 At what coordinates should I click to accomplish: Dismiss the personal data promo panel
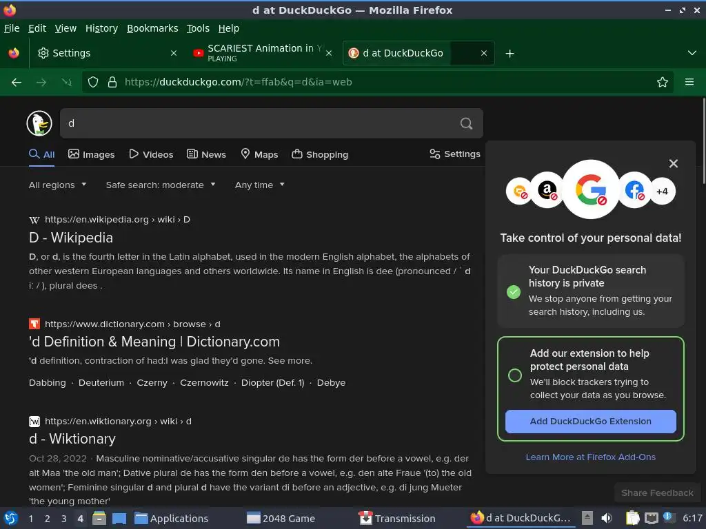[673, 163]
